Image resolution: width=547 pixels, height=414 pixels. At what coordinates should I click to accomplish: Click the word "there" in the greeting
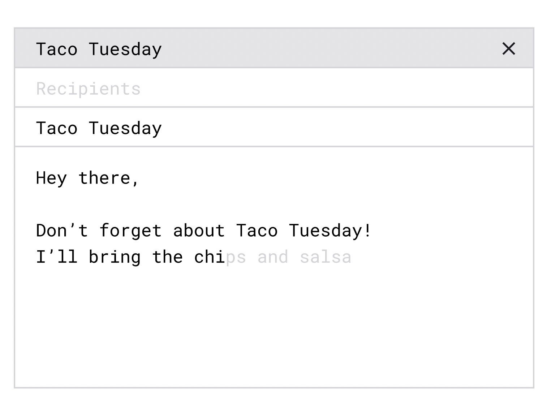click(x=104, y=178)
